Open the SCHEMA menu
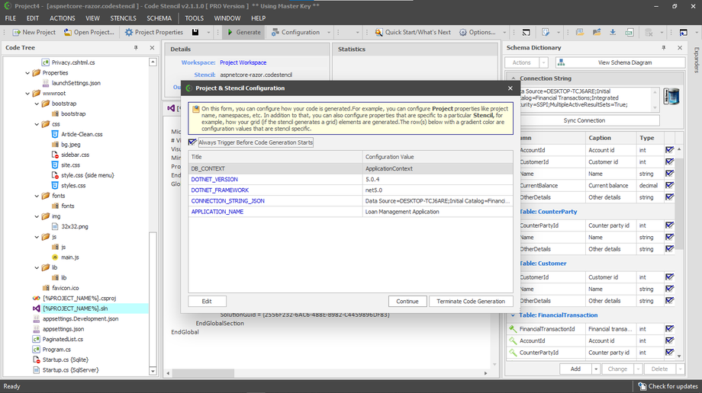702x393 pixels. point(159,18)
